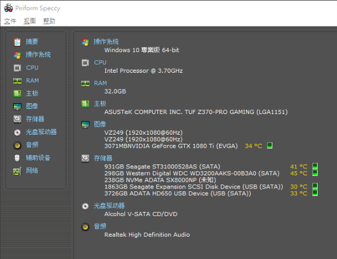
Task: Go to the 存储器 section in sidebar
Action: (35, 119)
